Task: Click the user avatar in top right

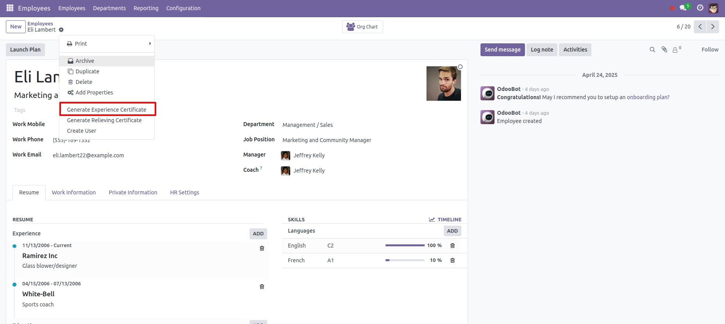Action: point(713,8)
